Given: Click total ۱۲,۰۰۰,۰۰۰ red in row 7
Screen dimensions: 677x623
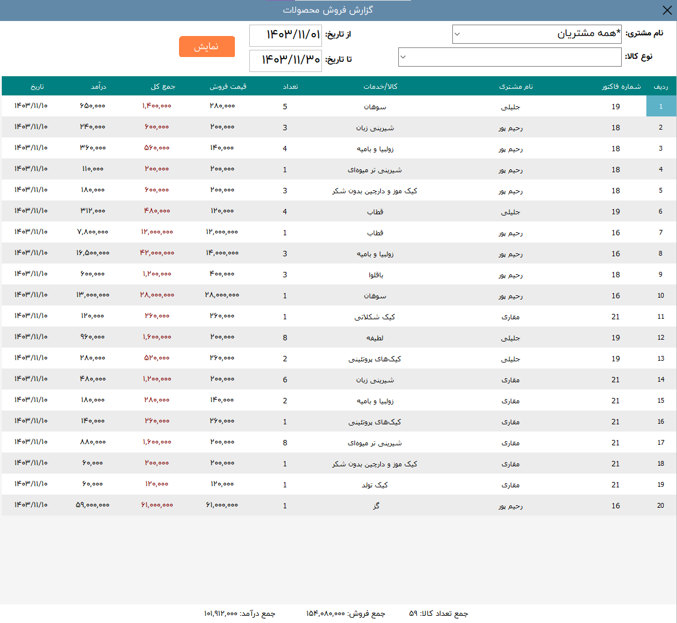Looking at the screenshot, I should click(157, 232).
